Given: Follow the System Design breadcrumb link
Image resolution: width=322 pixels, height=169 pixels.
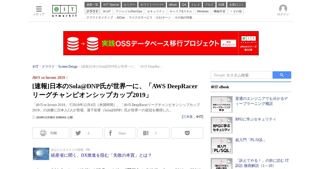Looking at the screenshot, I should tap(68, 67).
